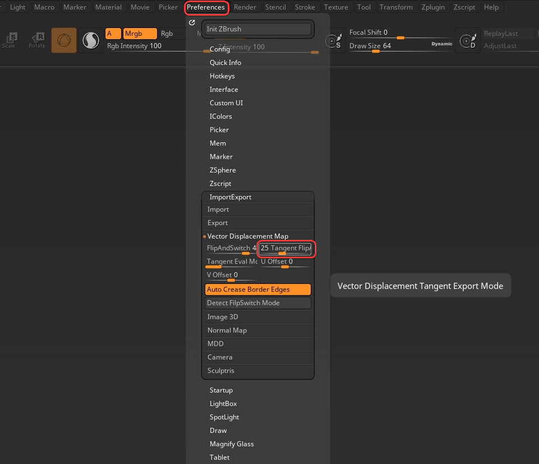Expand the Custom UI section
Image resolution: width=539 pixels, height=464 pixels.
point(226,103)
